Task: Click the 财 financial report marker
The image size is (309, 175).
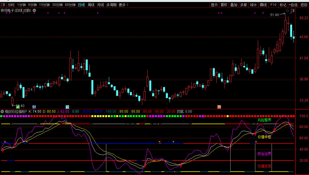Action: click(34, 107)
